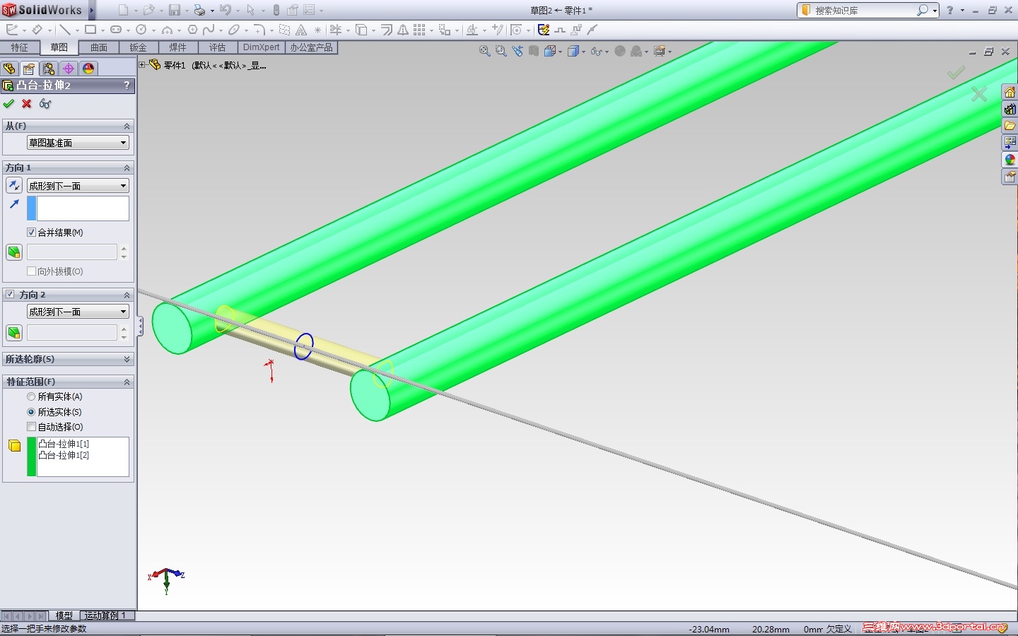Toggle the 方向 2 checkbox
The width and height of the screenshot is (1018, 636).
click(10, 294)
